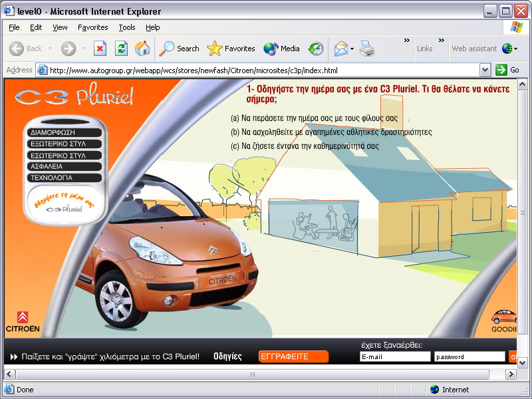The height and width of the screenshot is (399, 532).
Task: Print the page with the printer icon
Action: (x=367, y=49)
